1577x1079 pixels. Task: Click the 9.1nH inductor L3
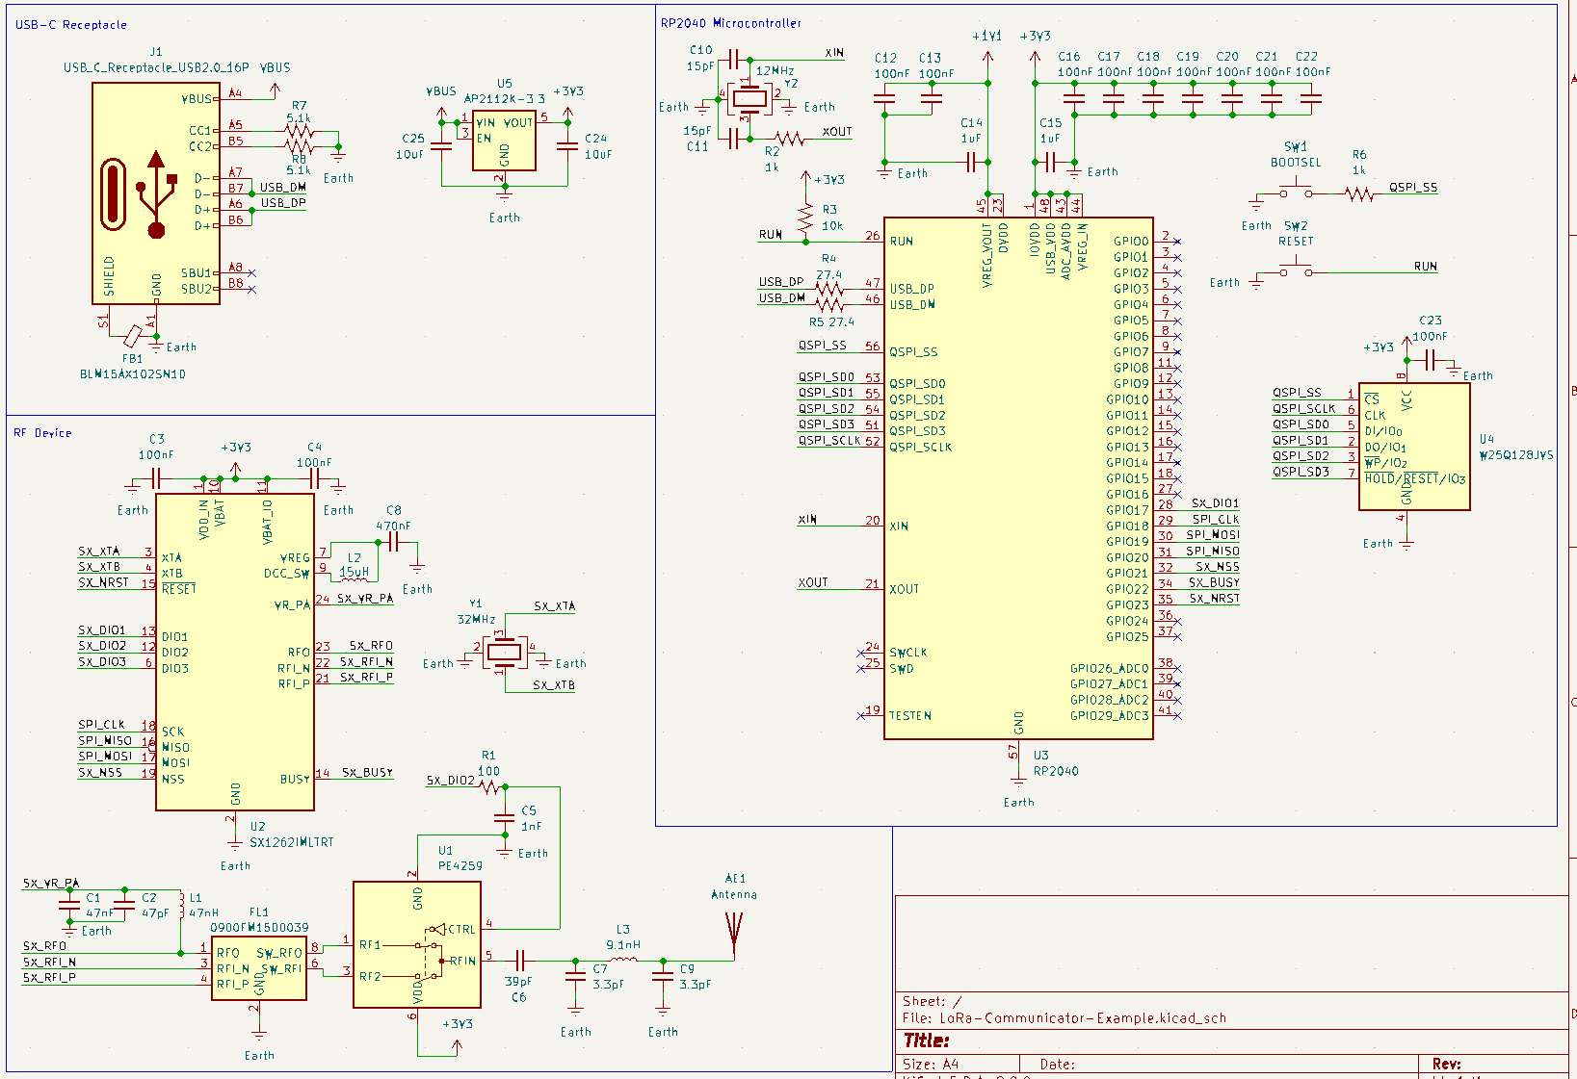coord(623,960)
